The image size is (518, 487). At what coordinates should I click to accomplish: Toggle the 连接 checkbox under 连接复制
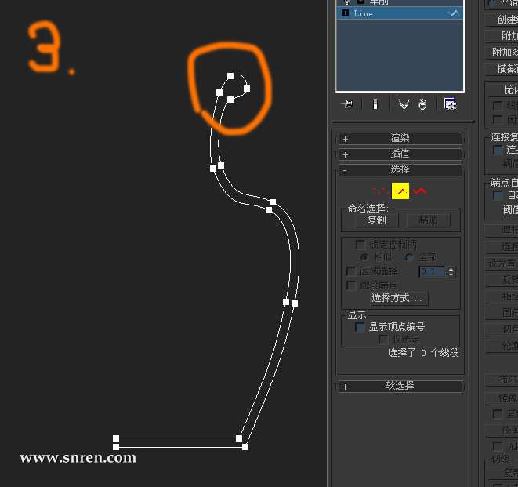[498, 150]
